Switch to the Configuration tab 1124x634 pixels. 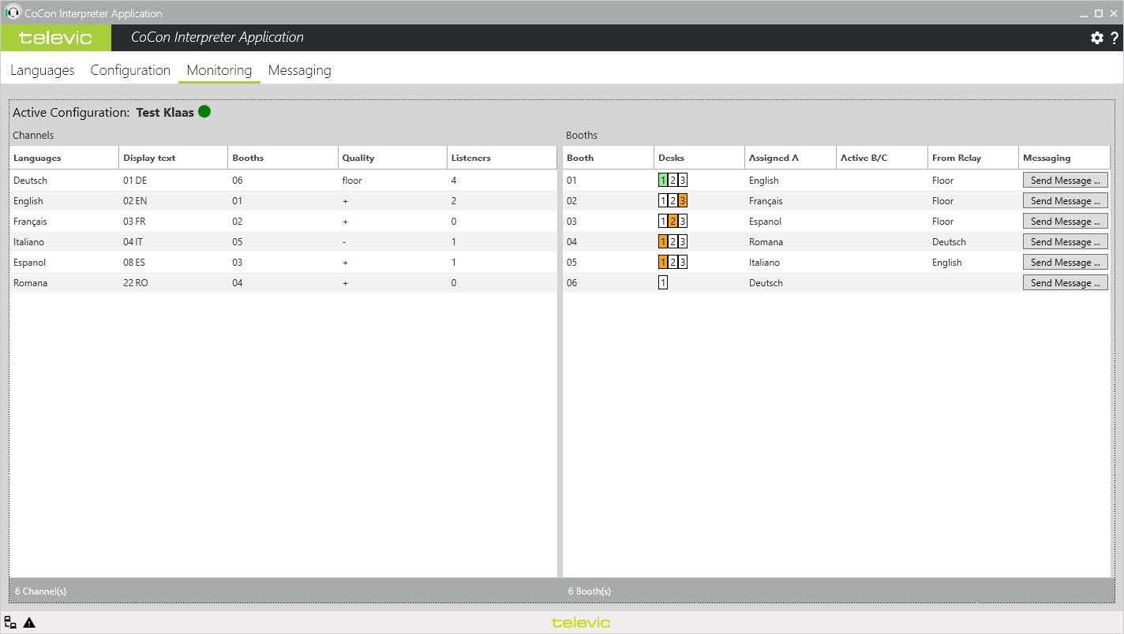click(130, 70)
